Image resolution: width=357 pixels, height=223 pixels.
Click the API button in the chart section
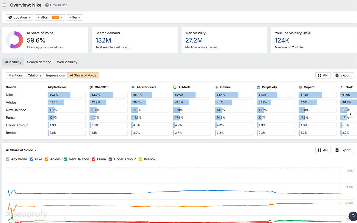pyautogui.click(x=323, y=150)
